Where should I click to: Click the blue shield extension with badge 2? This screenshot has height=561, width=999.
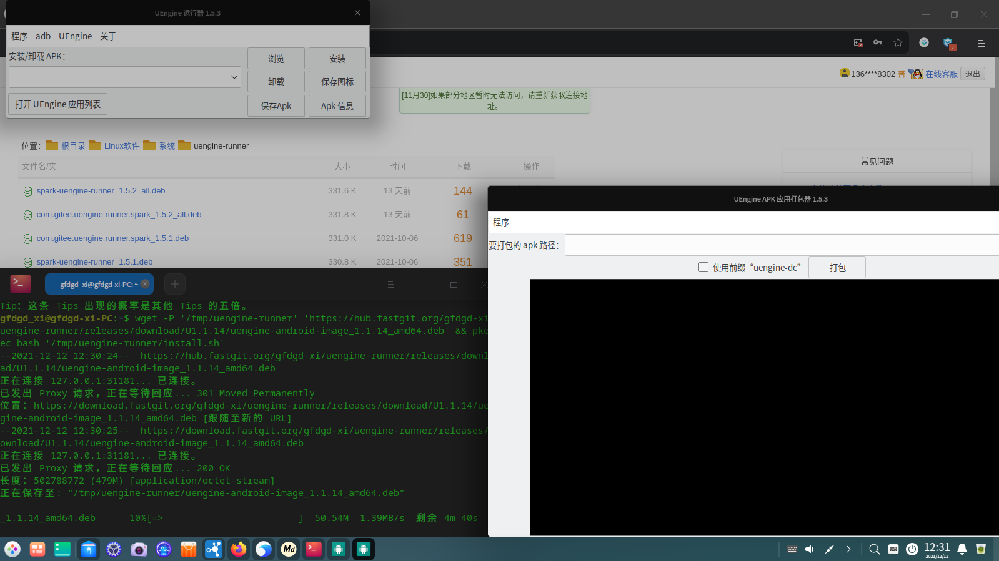click(x=948, y=43)
